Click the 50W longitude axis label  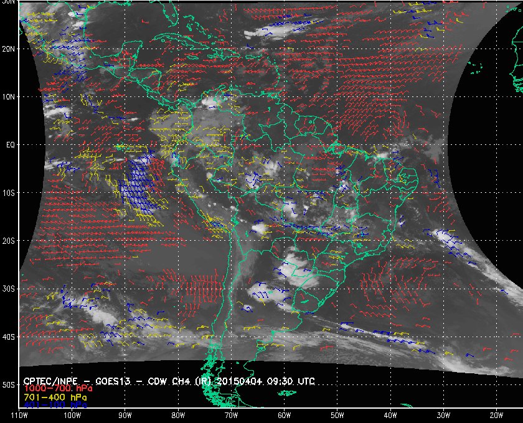click(337, 416)
